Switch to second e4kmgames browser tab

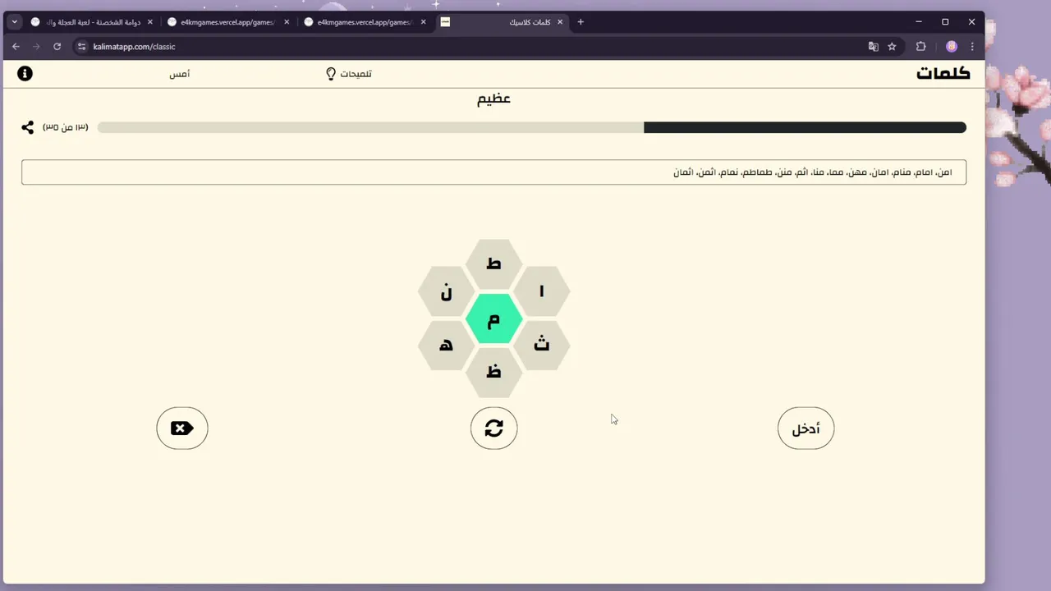(227, 22)
